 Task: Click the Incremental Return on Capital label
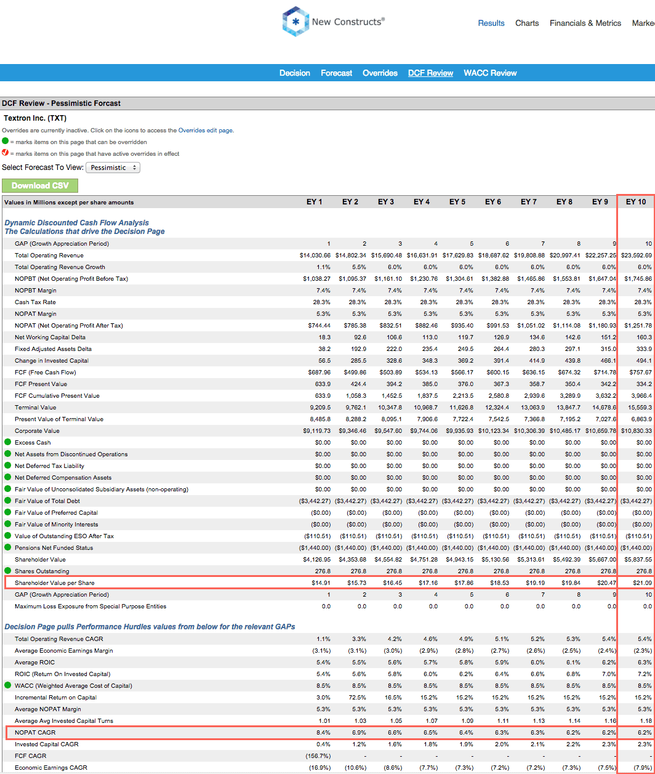56,697
